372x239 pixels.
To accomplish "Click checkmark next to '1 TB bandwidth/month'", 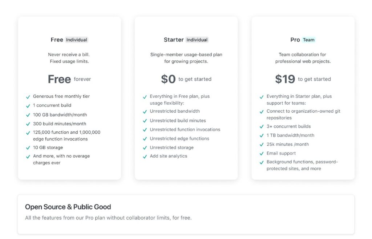I will click(262, 135).
